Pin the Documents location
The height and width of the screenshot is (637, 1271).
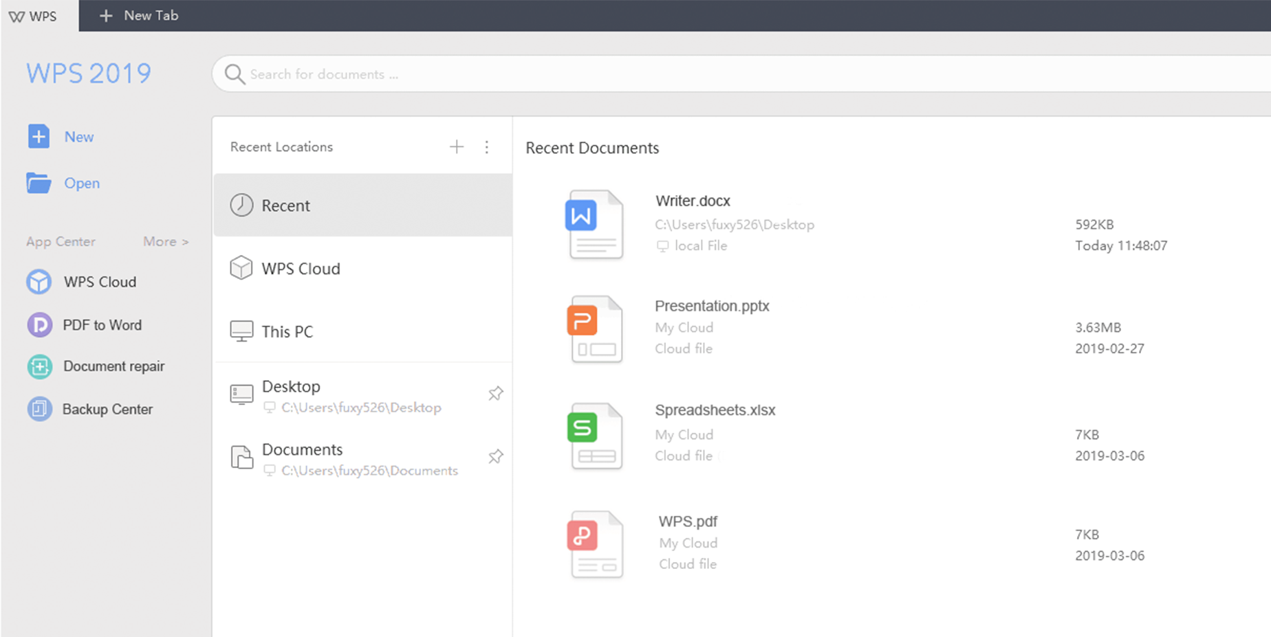coord(495,457)
